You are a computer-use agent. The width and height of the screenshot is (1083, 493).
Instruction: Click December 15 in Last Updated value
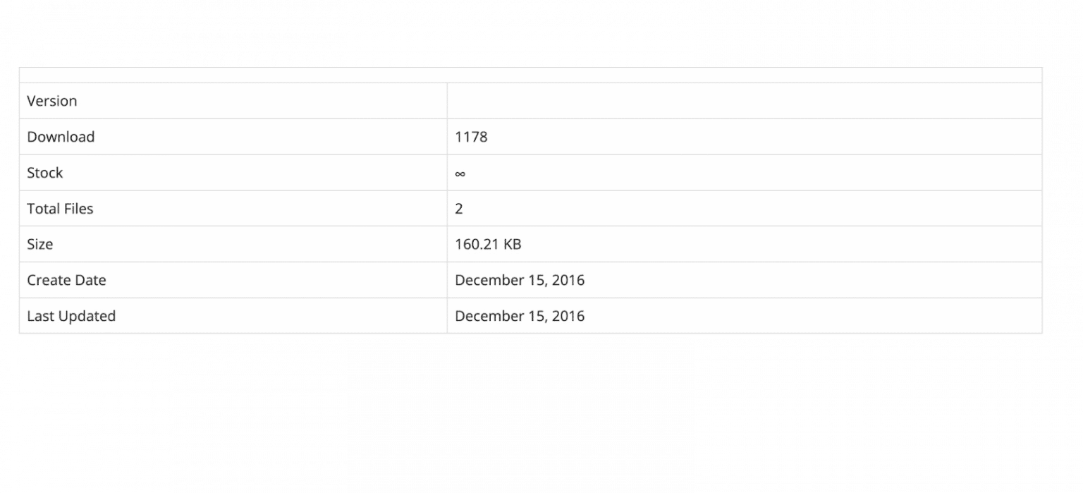(498, 317)
